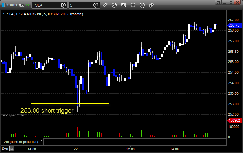Viewport: 243px width, 153px height.
Task: Click the trade arrows icon
Action: point(151,5)
